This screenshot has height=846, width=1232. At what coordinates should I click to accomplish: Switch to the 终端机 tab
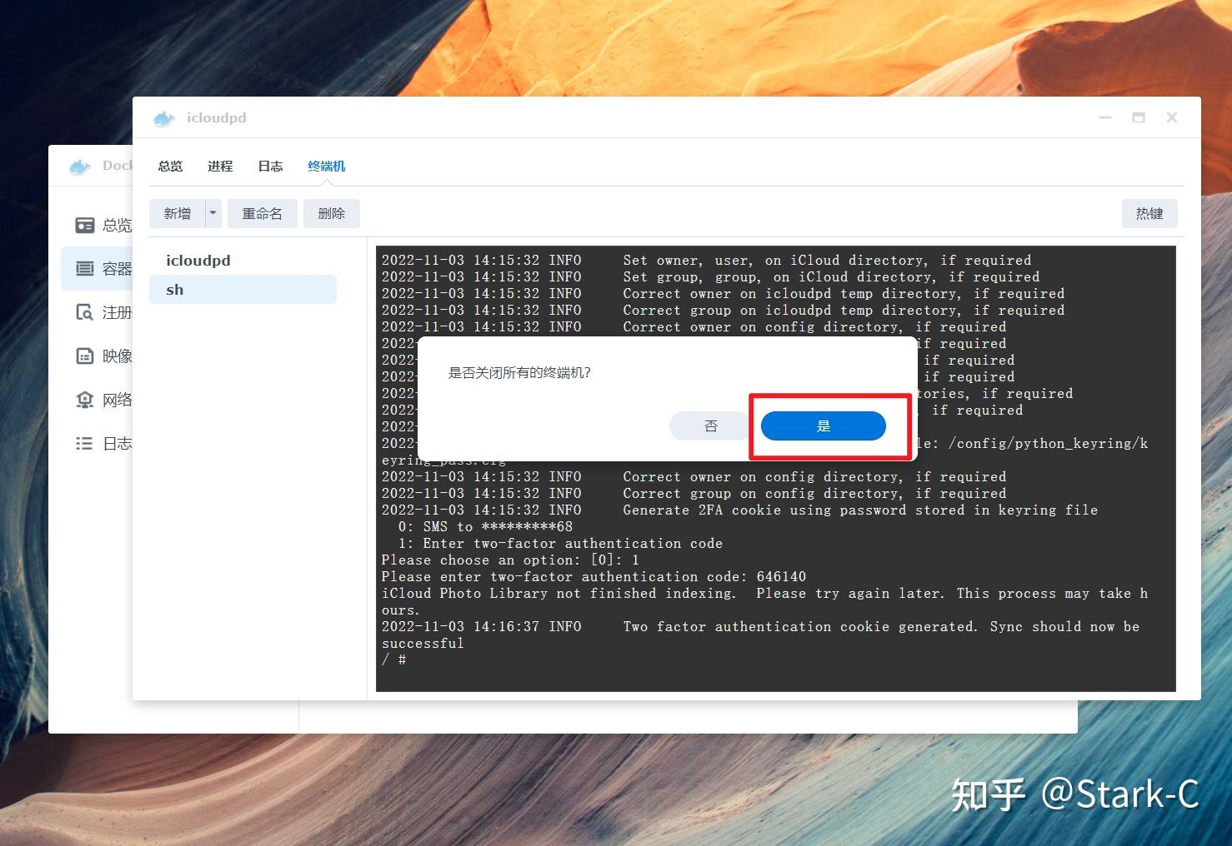coord(327,166)
